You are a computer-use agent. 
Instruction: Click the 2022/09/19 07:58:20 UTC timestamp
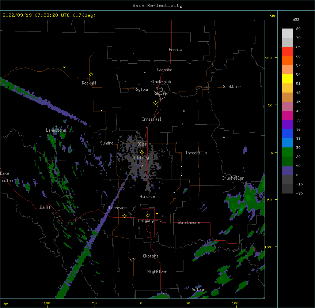(x=36, y=15)
